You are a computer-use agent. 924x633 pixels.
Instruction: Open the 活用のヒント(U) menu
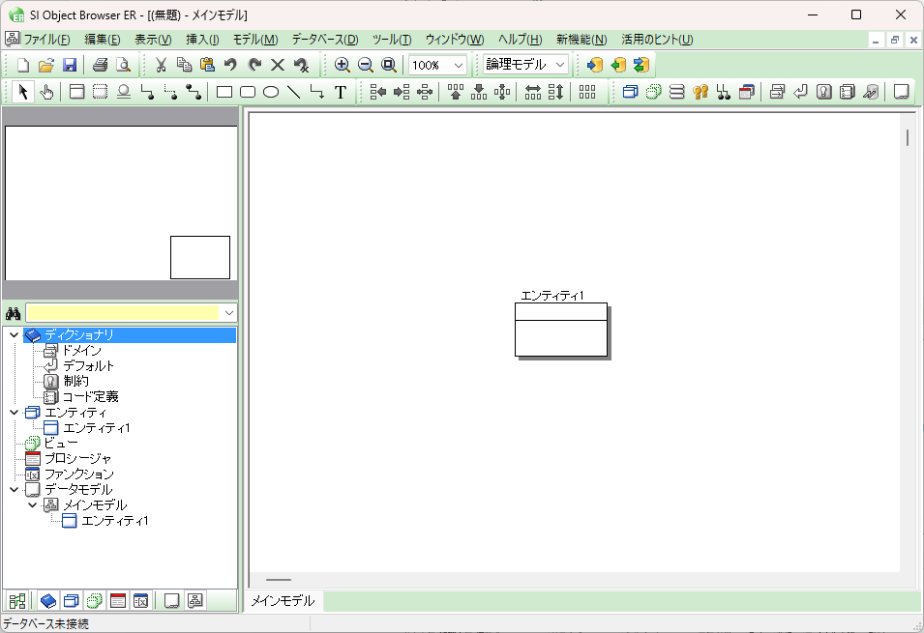click(x=657, y=40)
